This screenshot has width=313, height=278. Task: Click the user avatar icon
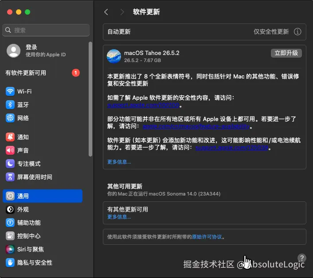tap(14, 51)
